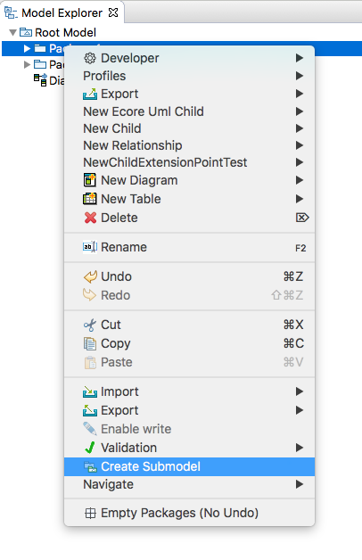362x560 pixels.
Task: Click the Undo arrow icon
Action: pyautogui.click(x=90, y=276)
